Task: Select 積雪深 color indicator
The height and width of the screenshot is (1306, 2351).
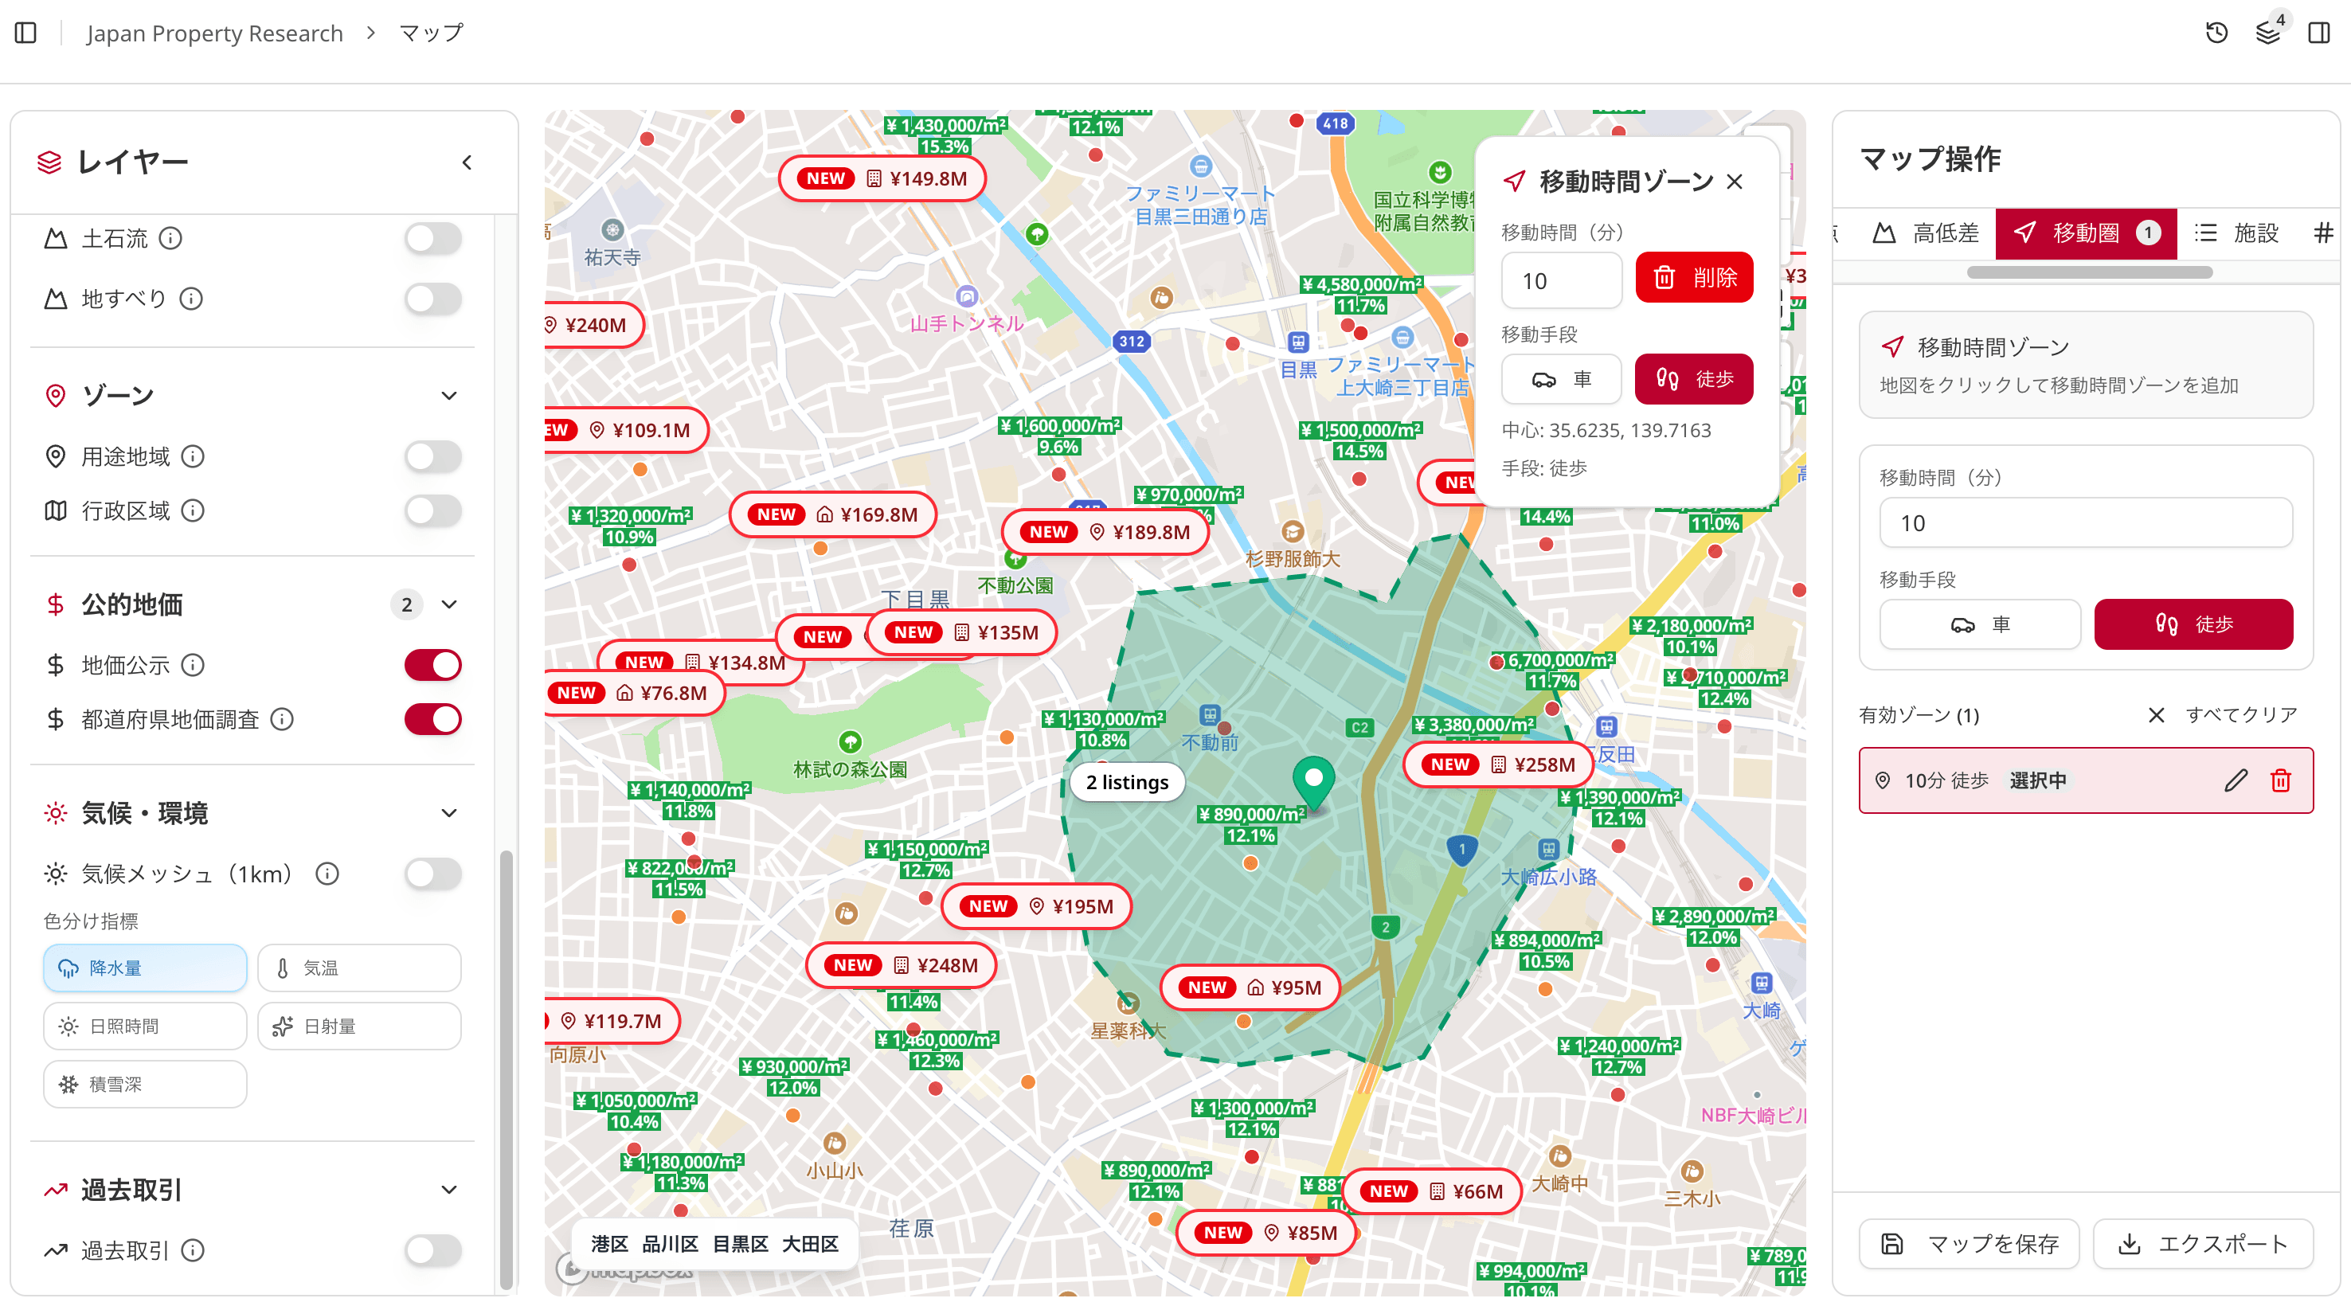Action: 145,1085
